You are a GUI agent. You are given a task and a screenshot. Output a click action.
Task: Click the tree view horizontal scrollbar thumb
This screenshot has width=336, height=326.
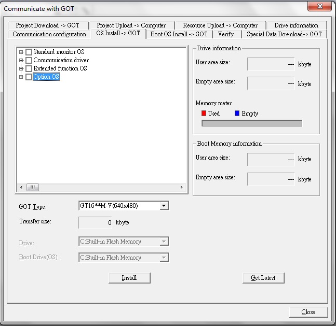pyautogui.click(x=32, y=187)
